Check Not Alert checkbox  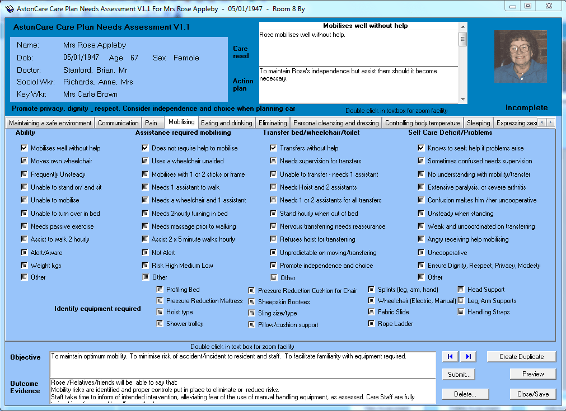coord(145,252)
